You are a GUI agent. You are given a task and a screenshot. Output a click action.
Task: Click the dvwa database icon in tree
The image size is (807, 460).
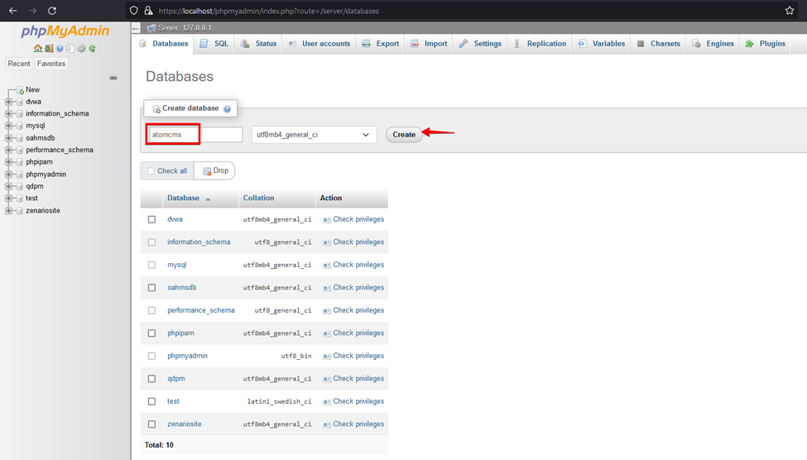click(x=20, y=102)
